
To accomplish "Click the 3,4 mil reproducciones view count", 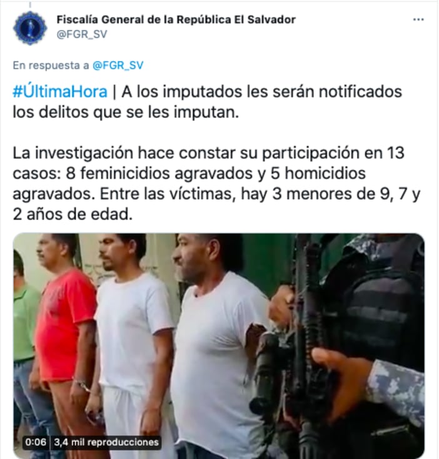I will (x=106, y=442).
